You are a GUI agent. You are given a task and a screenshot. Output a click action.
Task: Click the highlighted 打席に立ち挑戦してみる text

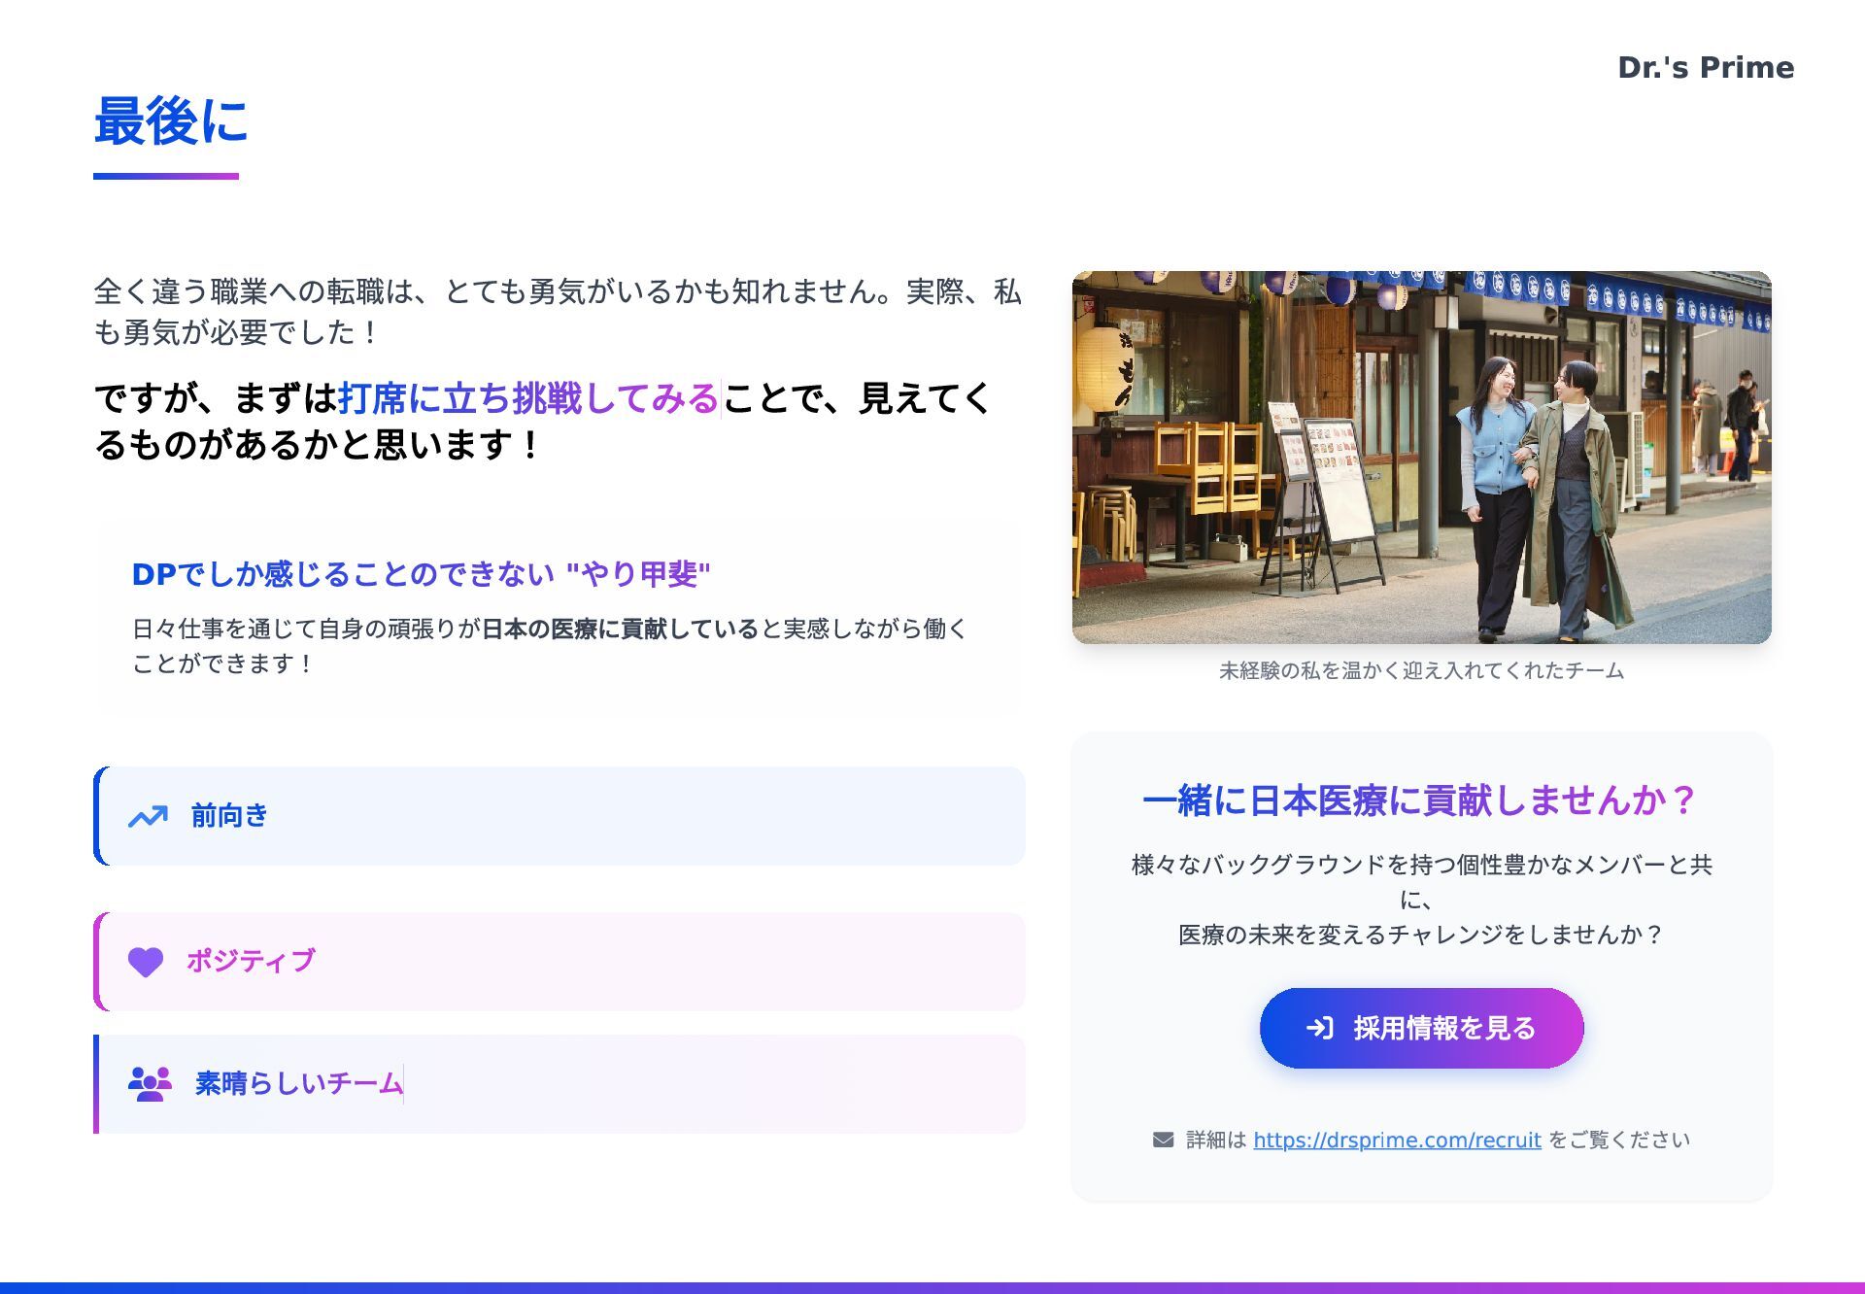(x=528, y=398)
